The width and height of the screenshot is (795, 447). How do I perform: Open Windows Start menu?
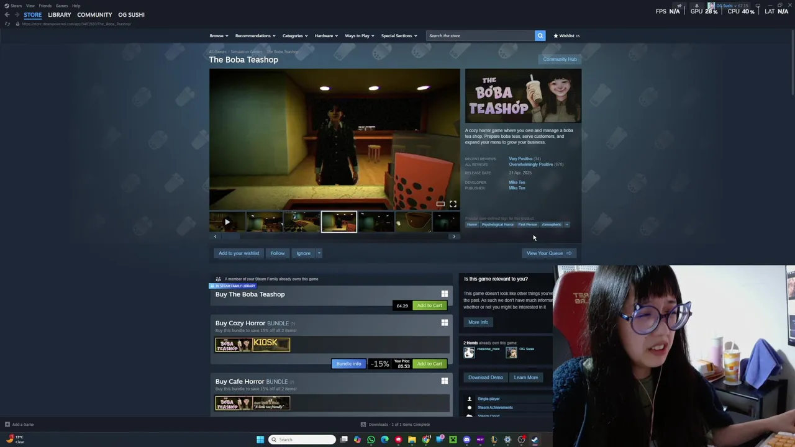tap(260, 440)
